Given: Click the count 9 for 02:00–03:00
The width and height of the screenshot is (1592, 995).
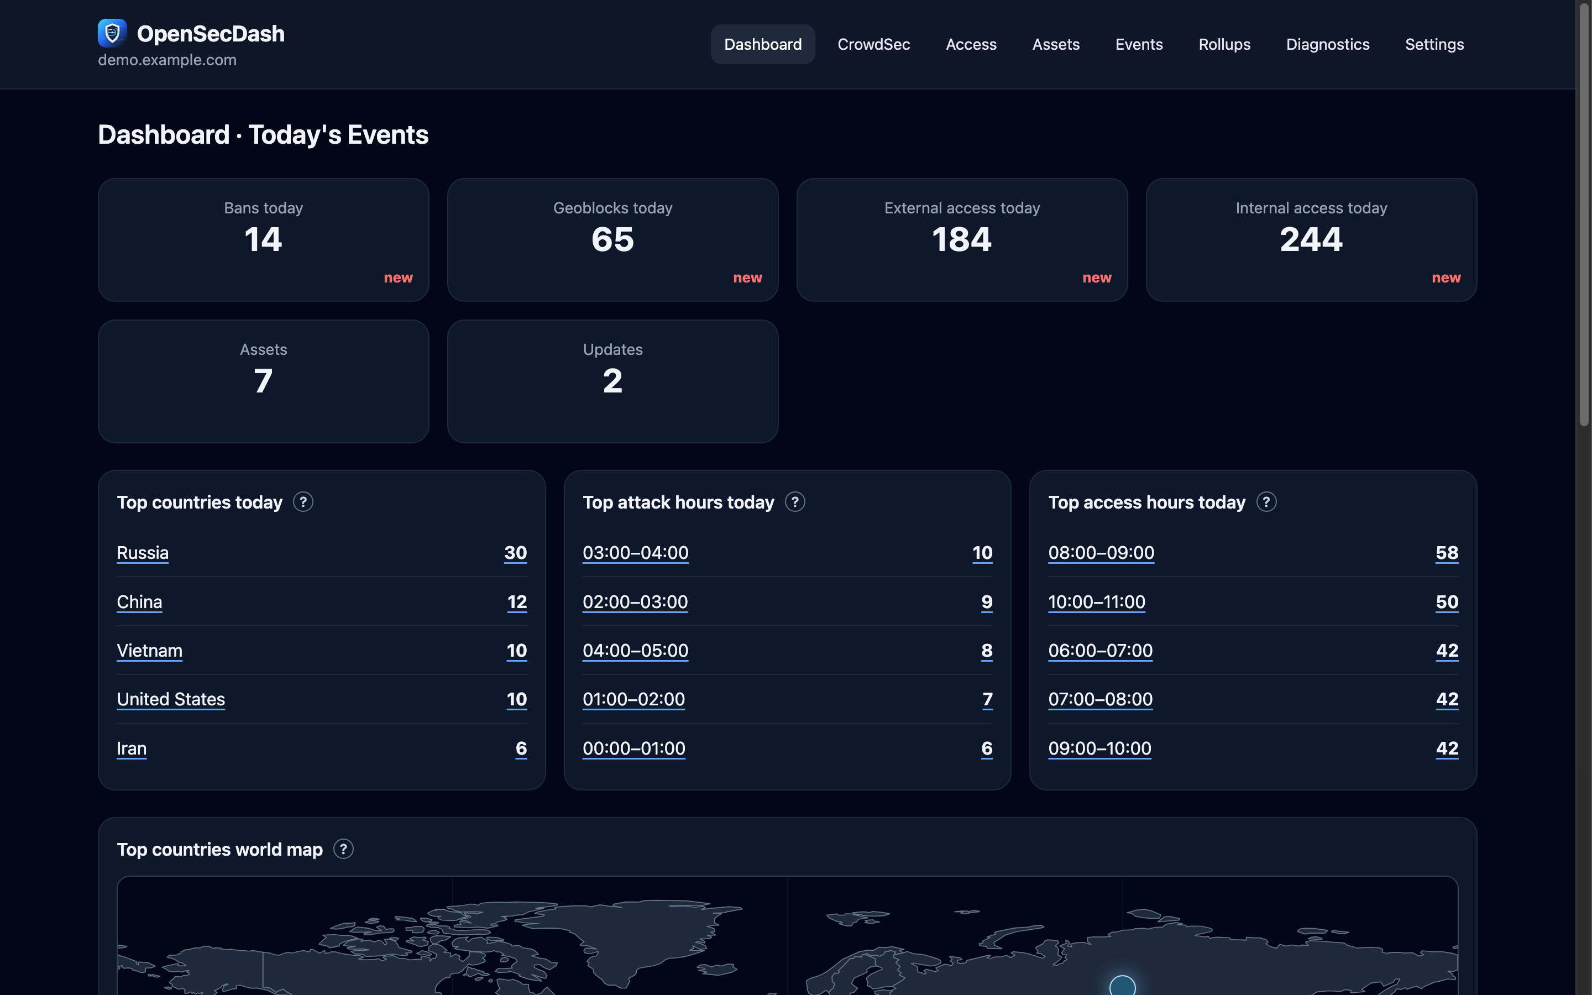Looking at the screenshot, I should [x=987, y=601].
